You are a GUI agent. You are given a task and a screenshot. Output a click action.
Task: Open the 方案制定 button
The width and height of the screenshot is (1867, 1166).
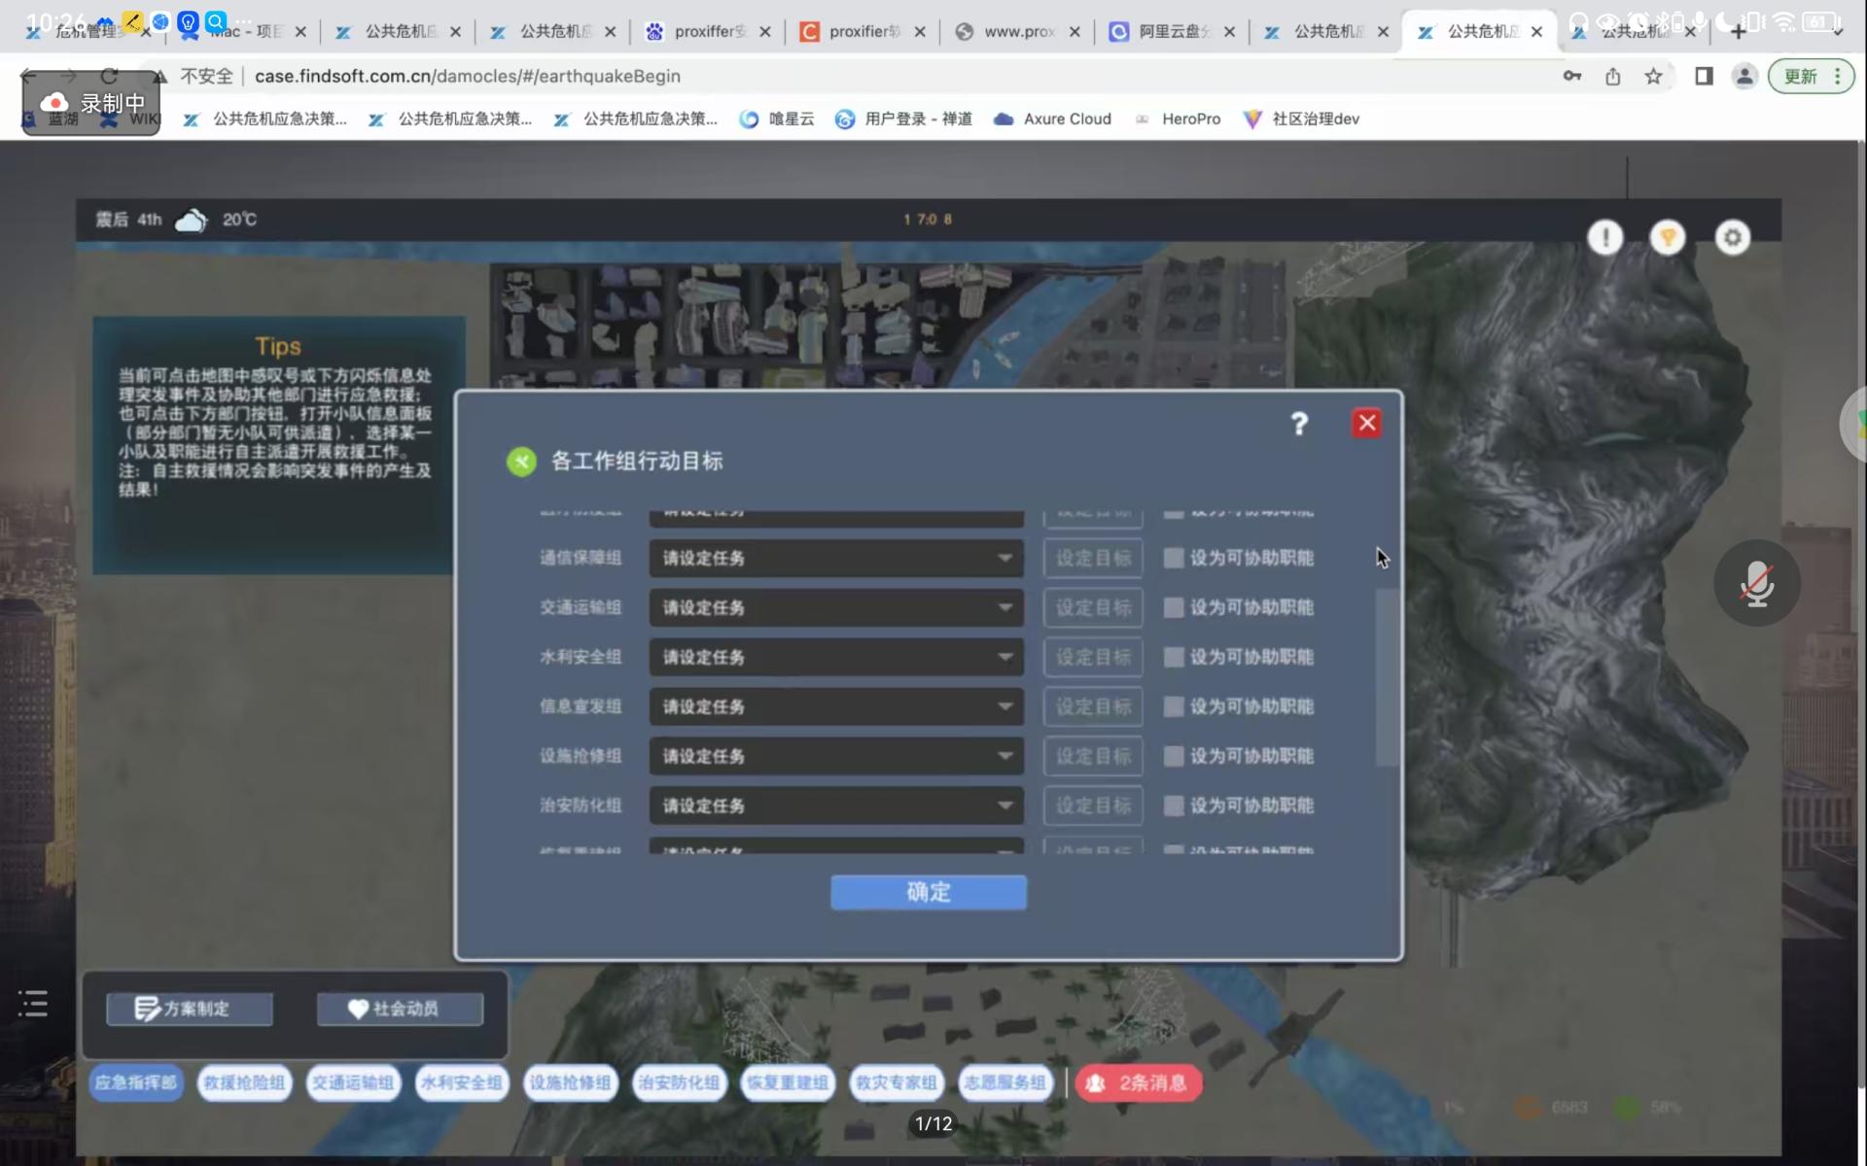[190, 1009]
